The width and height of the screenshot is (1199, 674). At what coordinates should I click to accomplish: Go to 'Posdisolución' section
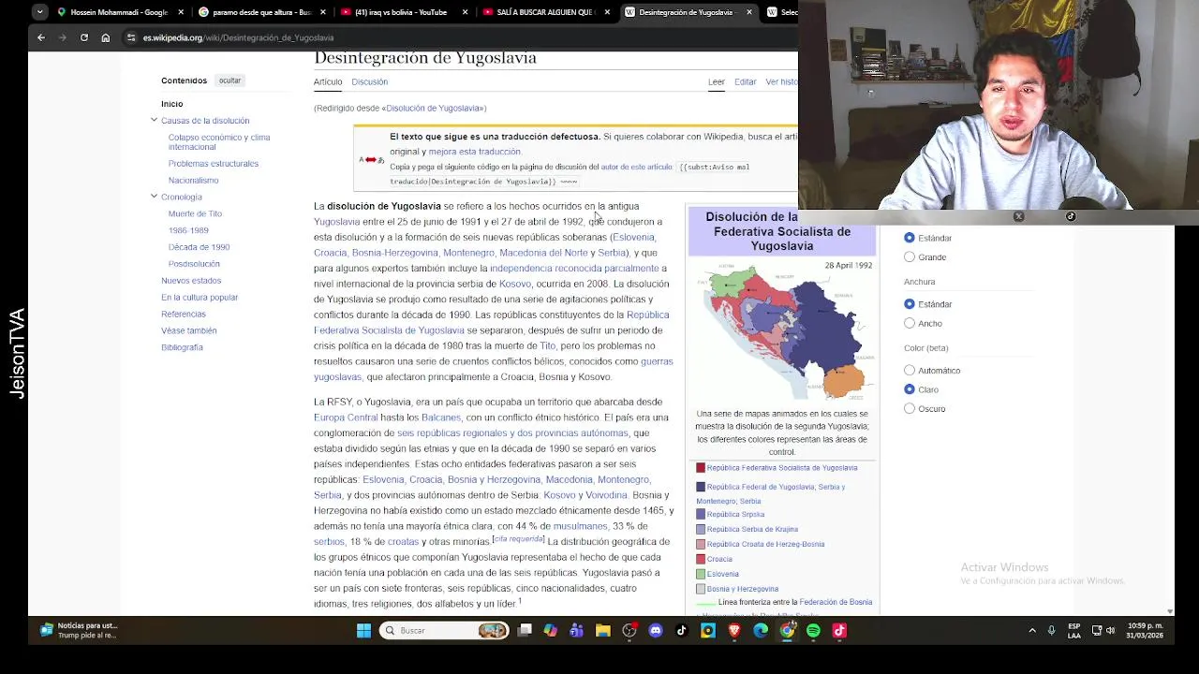[x=194, y=264]
